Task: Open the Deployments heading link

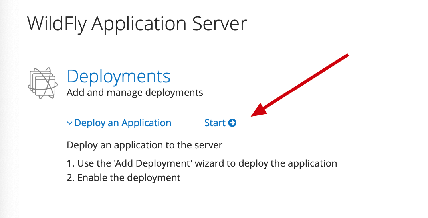Action: (119, 76)
